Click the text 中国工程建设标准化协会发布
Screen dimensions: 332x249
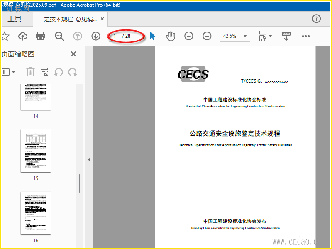235,221
